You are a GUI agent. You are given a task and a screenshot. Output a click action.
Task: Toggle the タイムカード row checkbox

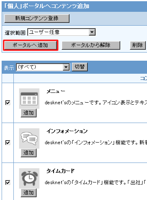click(x=8, y=182)
